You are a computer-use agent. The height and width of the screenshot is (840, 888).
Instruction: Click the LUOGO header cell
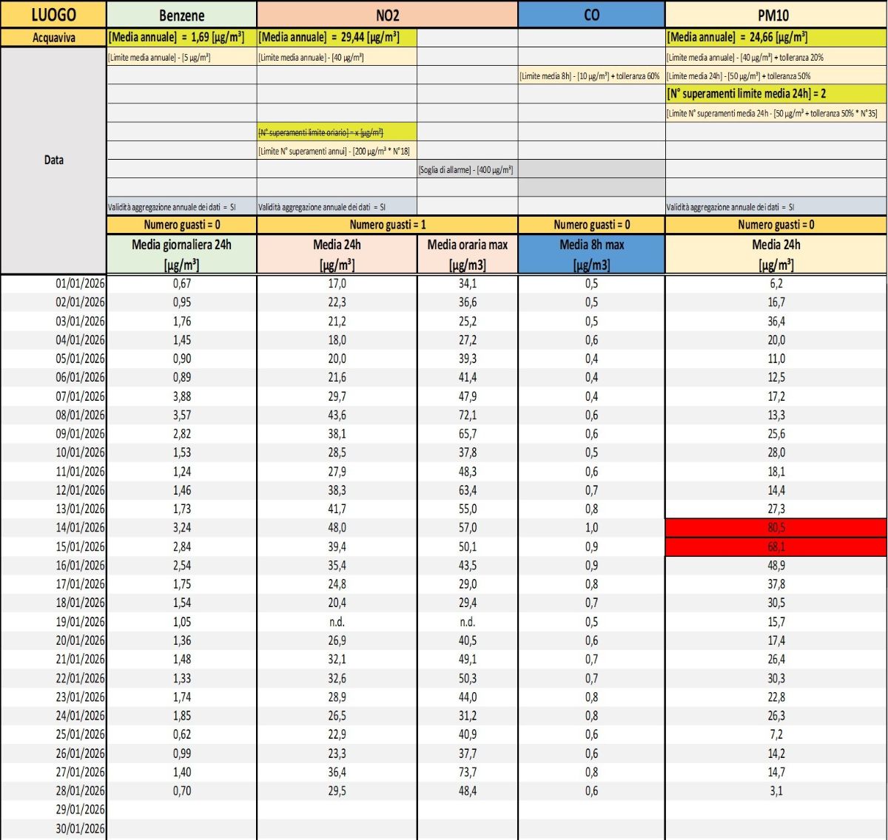tap(53, 14)
